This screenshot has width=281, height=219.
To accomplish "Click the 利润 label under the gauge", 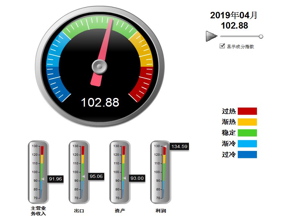I will (x=161, y=211).
